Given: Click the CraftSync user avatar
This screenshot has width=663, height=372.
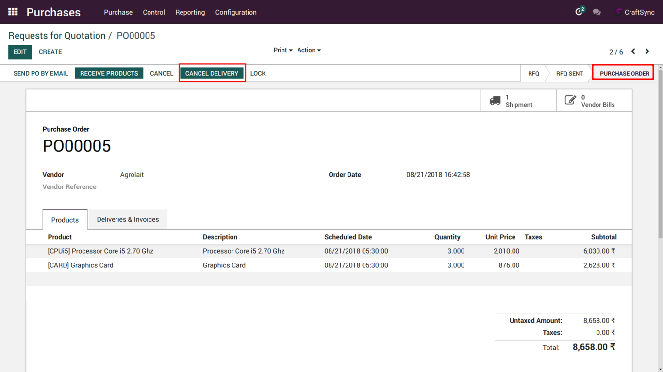Looking at the screenshot, I should tap(618, 12).
